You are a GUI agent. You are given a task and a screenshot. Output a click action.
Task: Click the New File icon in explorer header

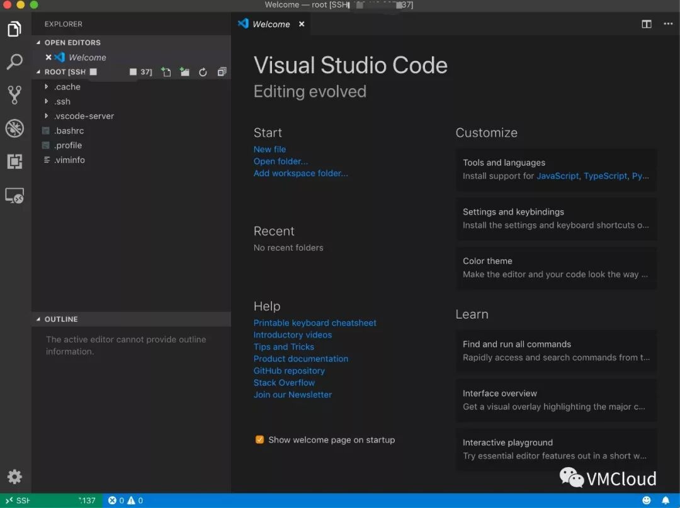click(x=166, y=72)
